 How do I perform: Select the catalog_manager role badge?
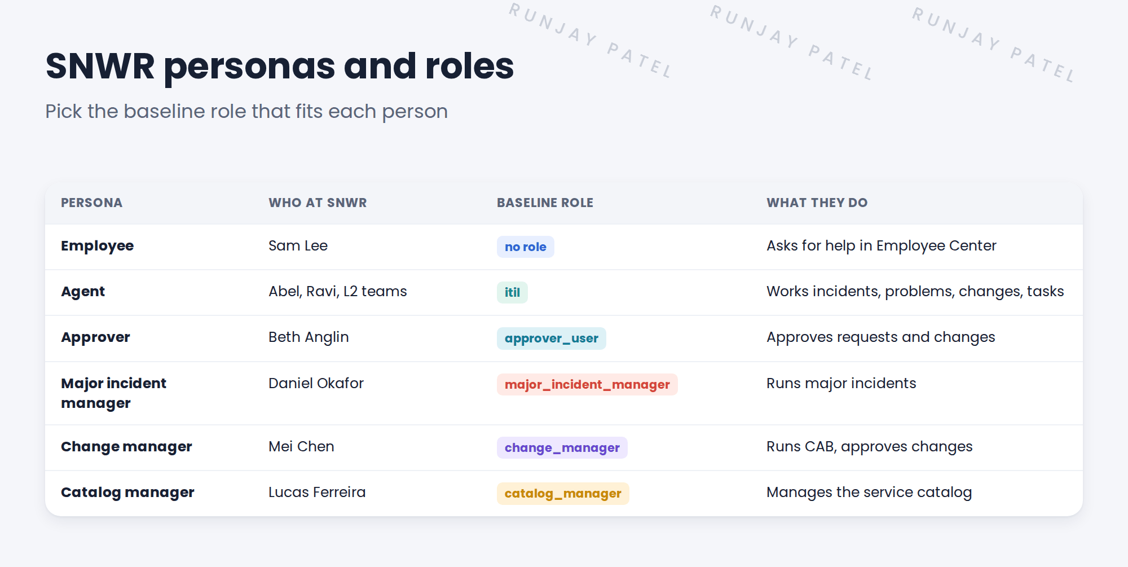coord(563,494)
